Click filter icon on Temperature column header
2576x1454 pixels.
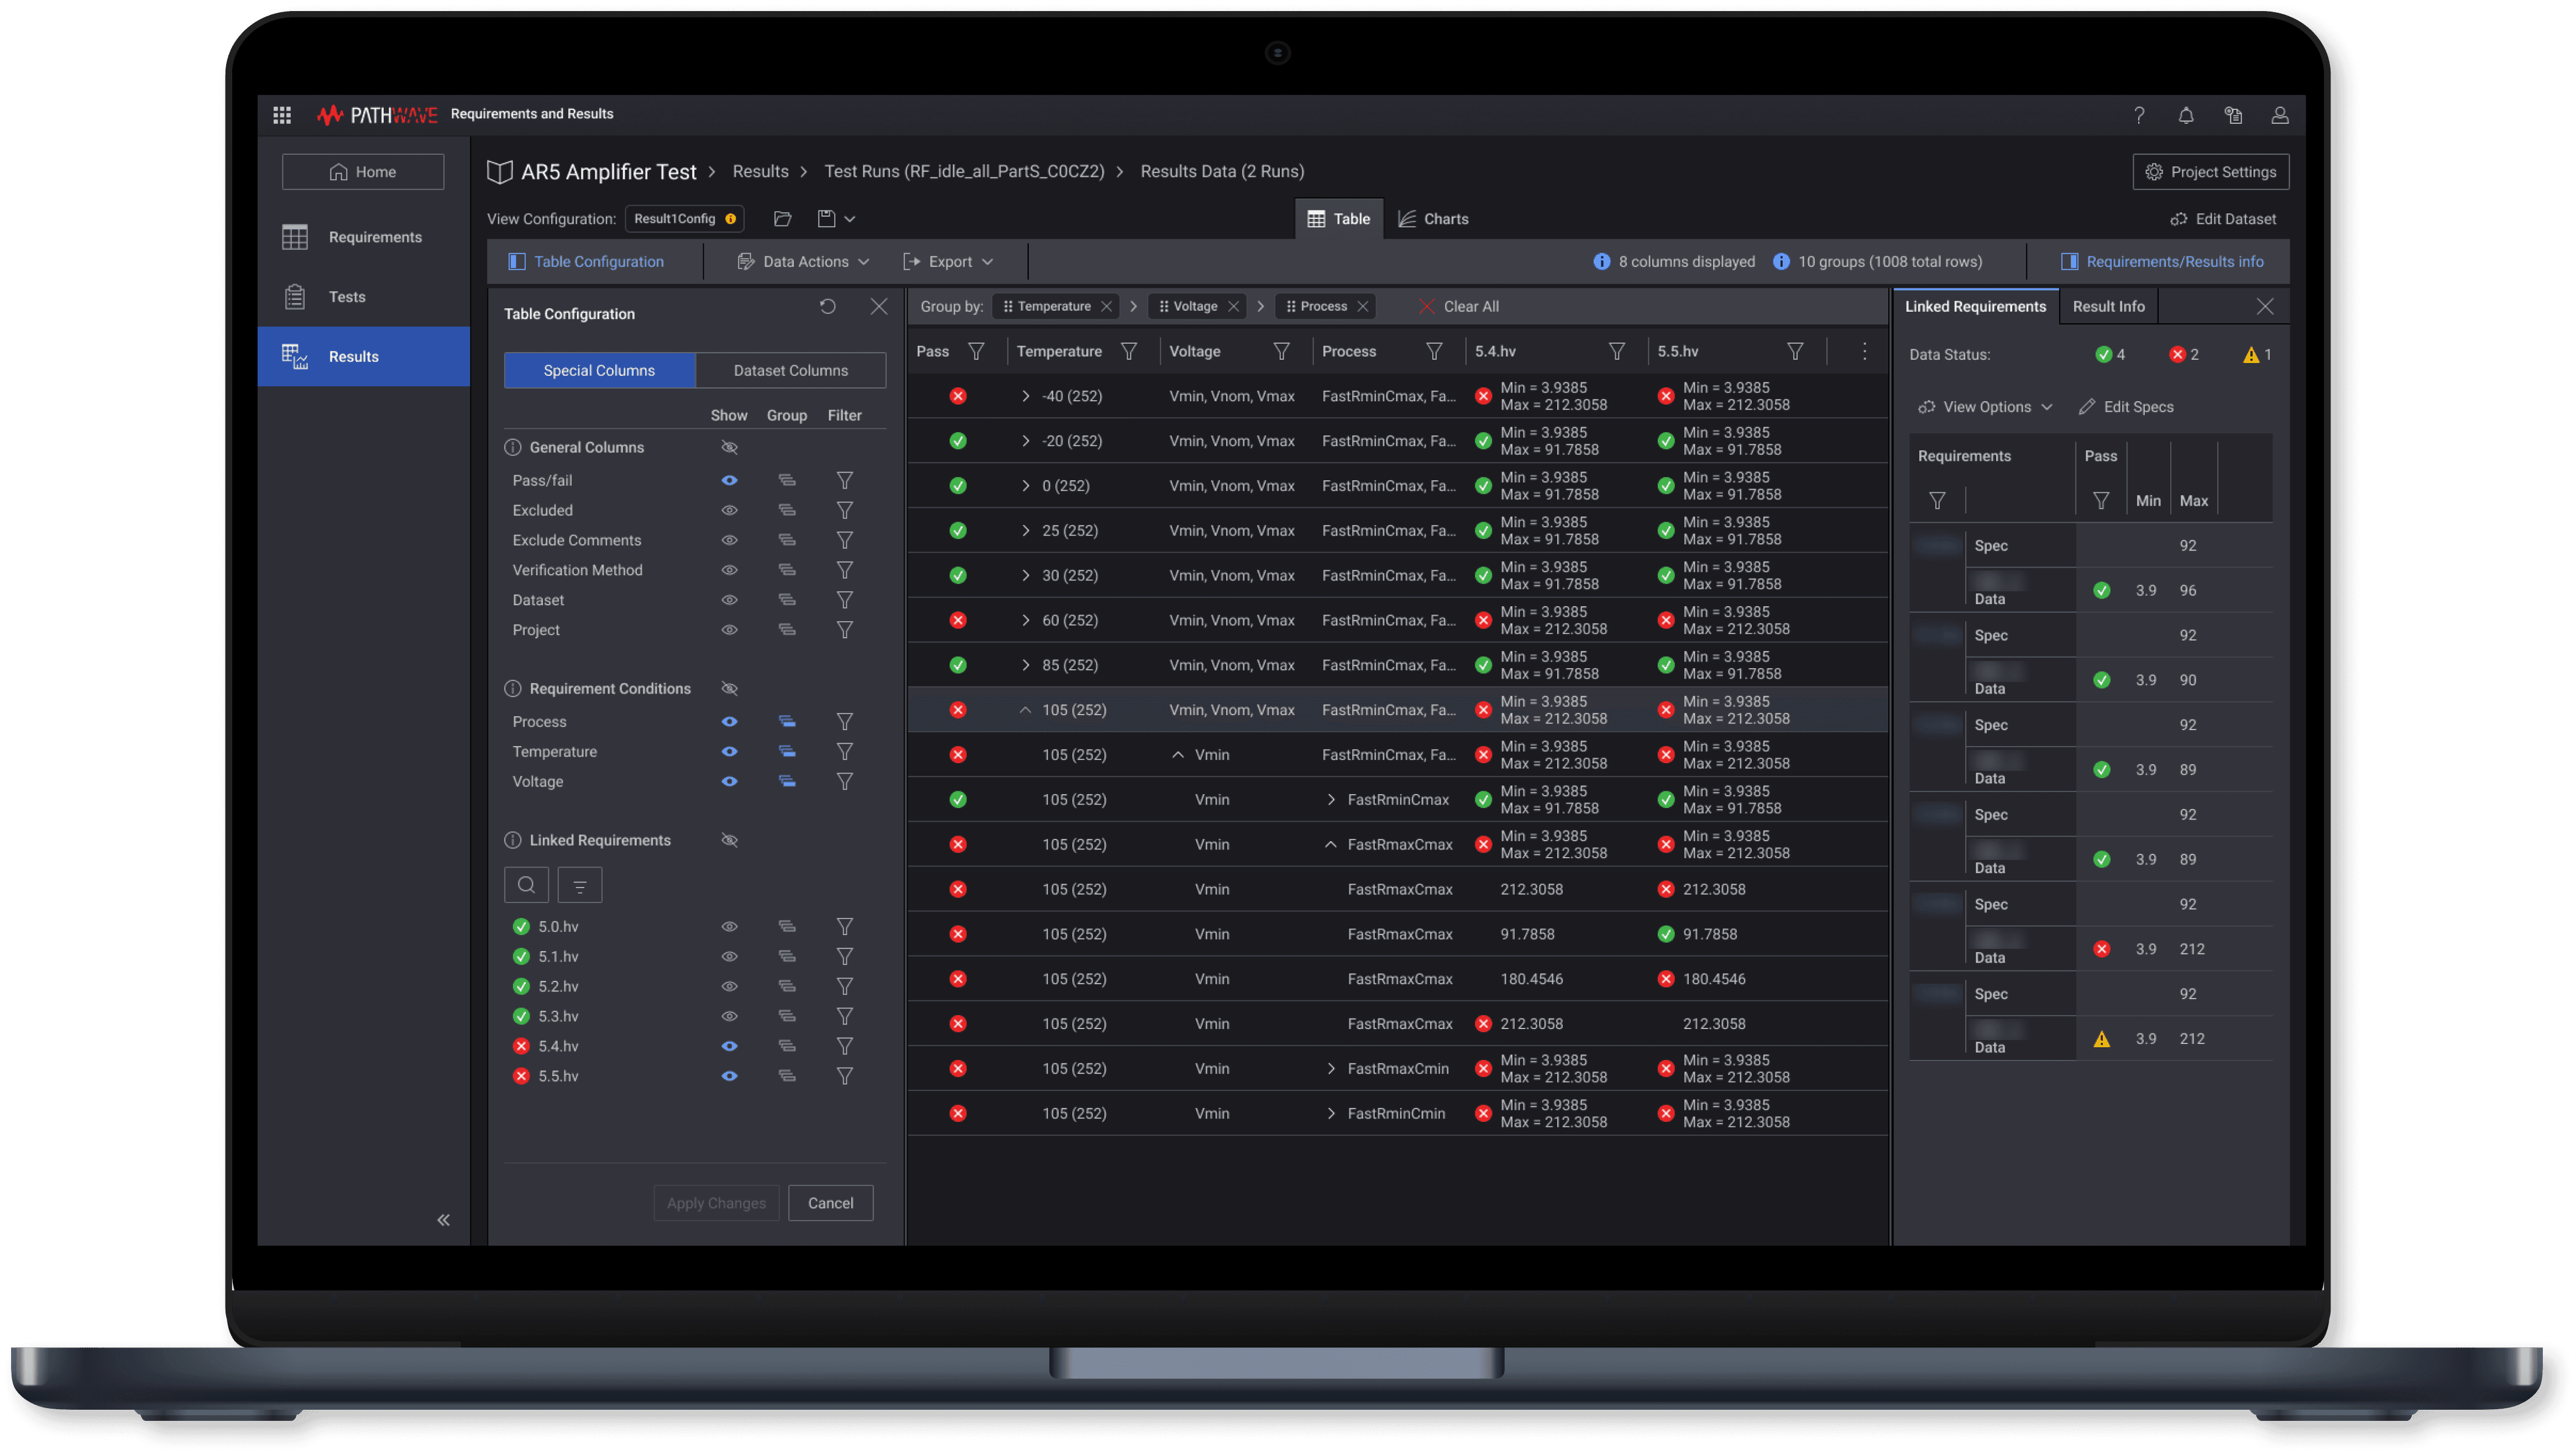(x=1128, y=352)
